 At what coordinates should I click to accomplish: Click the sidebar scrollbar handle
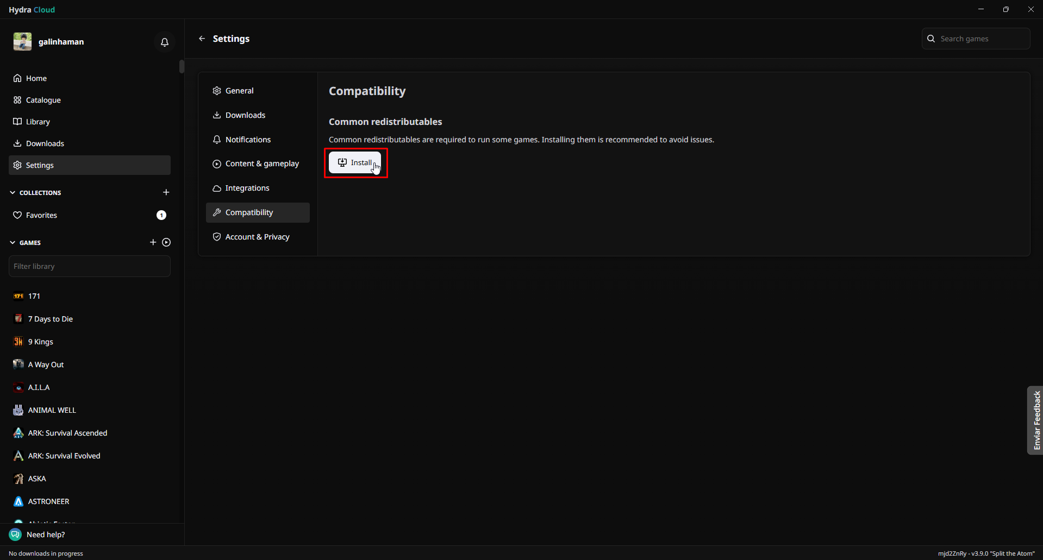pyautogui.click(x=182, y=66)
